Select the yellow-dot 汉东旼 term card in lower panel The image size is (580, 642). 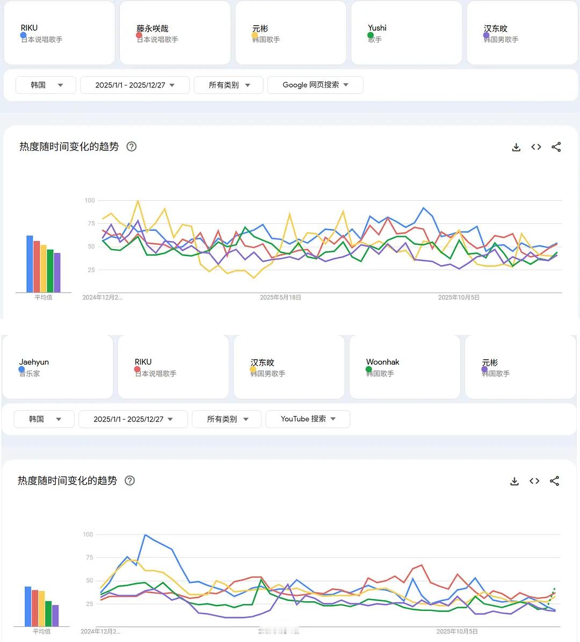click(289, 367)
